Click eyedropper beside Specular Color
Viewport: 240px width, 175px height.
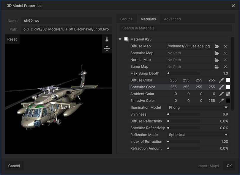221,87
